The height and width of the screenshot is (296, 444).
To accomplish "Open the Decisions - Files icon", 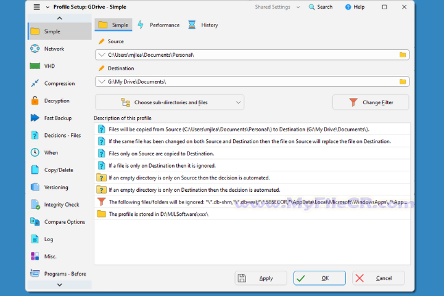I will [35, 135].
